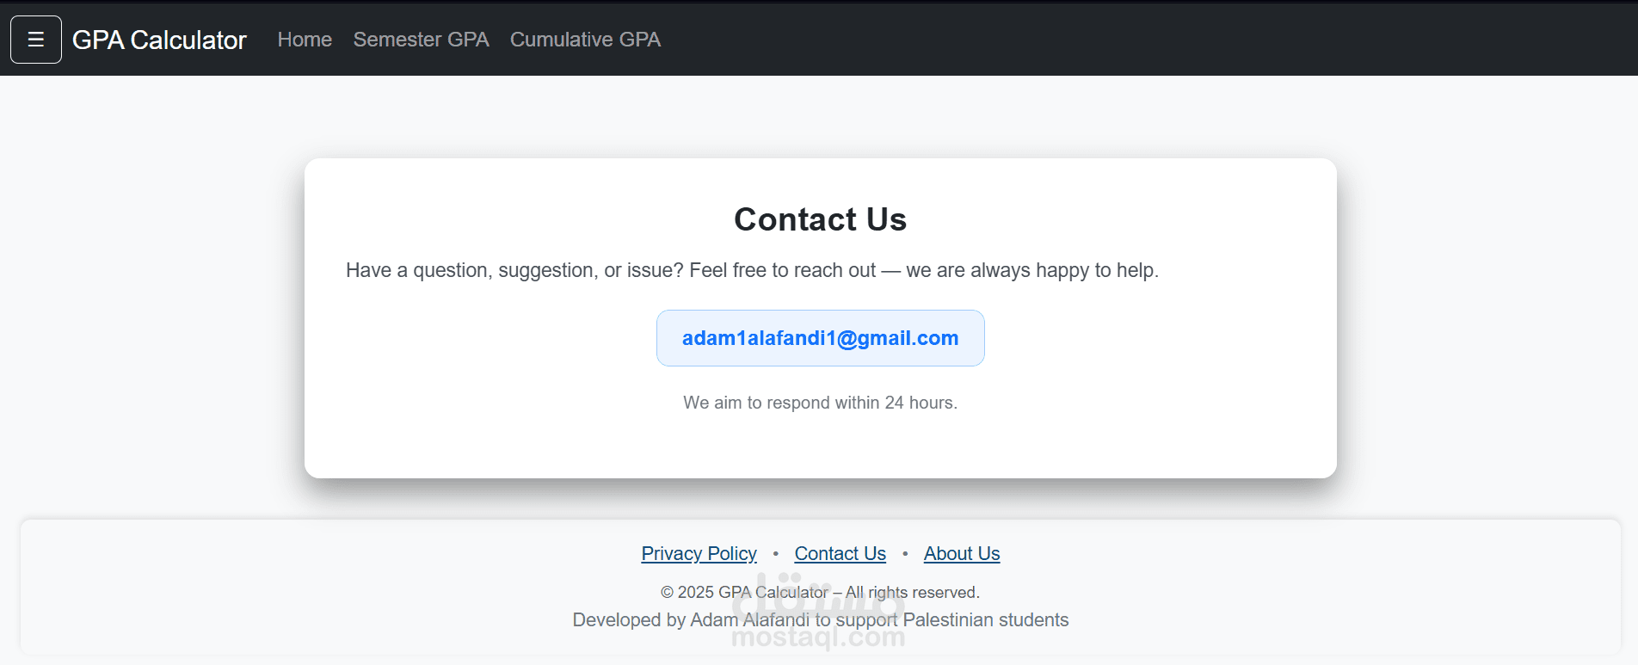
Task: Open the Semester GPA page
Action: coord(421,40)
